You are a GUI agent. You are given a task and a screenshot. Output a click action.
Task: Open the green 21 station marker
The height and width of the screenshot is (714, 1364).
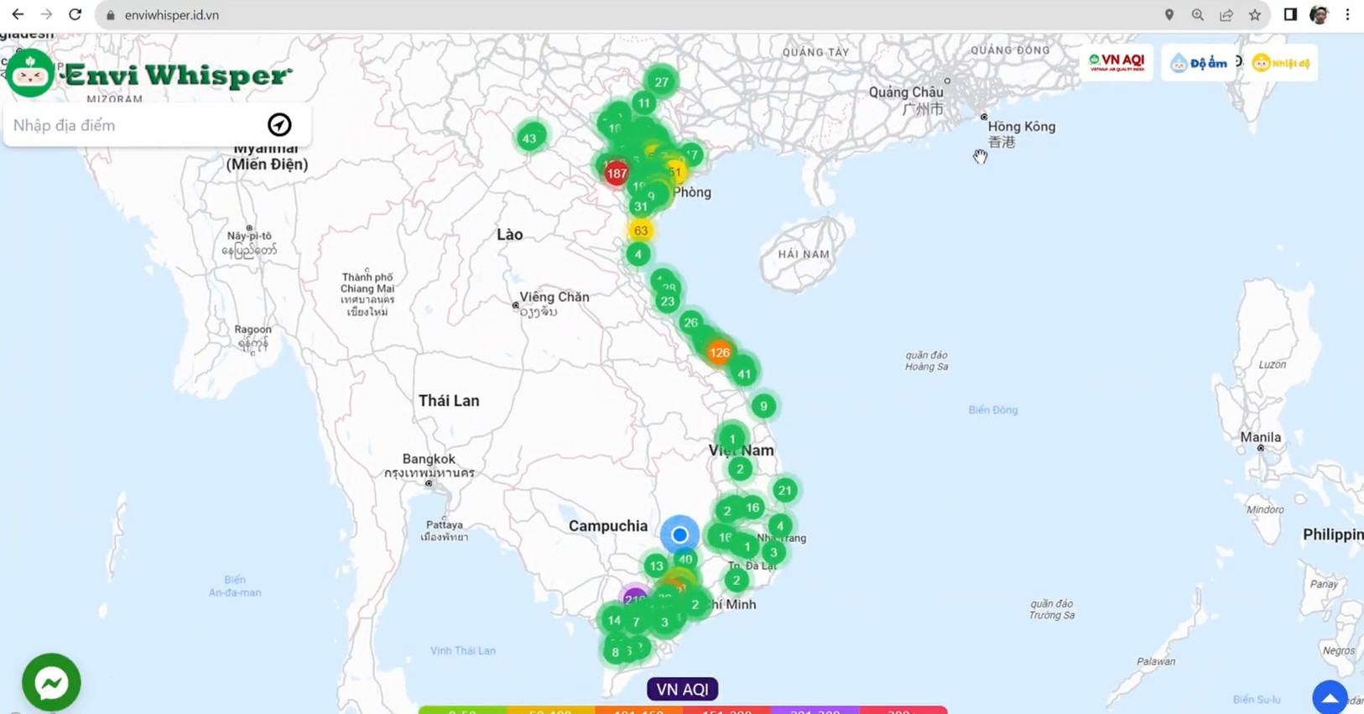[x=784, y=491]
